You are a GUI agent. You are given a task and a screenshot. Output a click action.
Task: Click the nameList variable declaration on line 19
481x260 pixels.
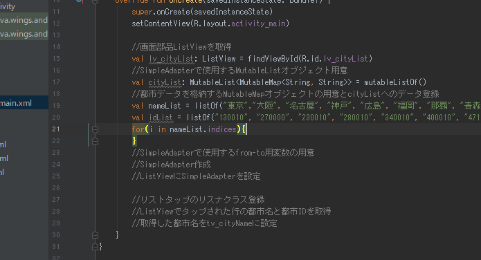click(x=165, y=106)
